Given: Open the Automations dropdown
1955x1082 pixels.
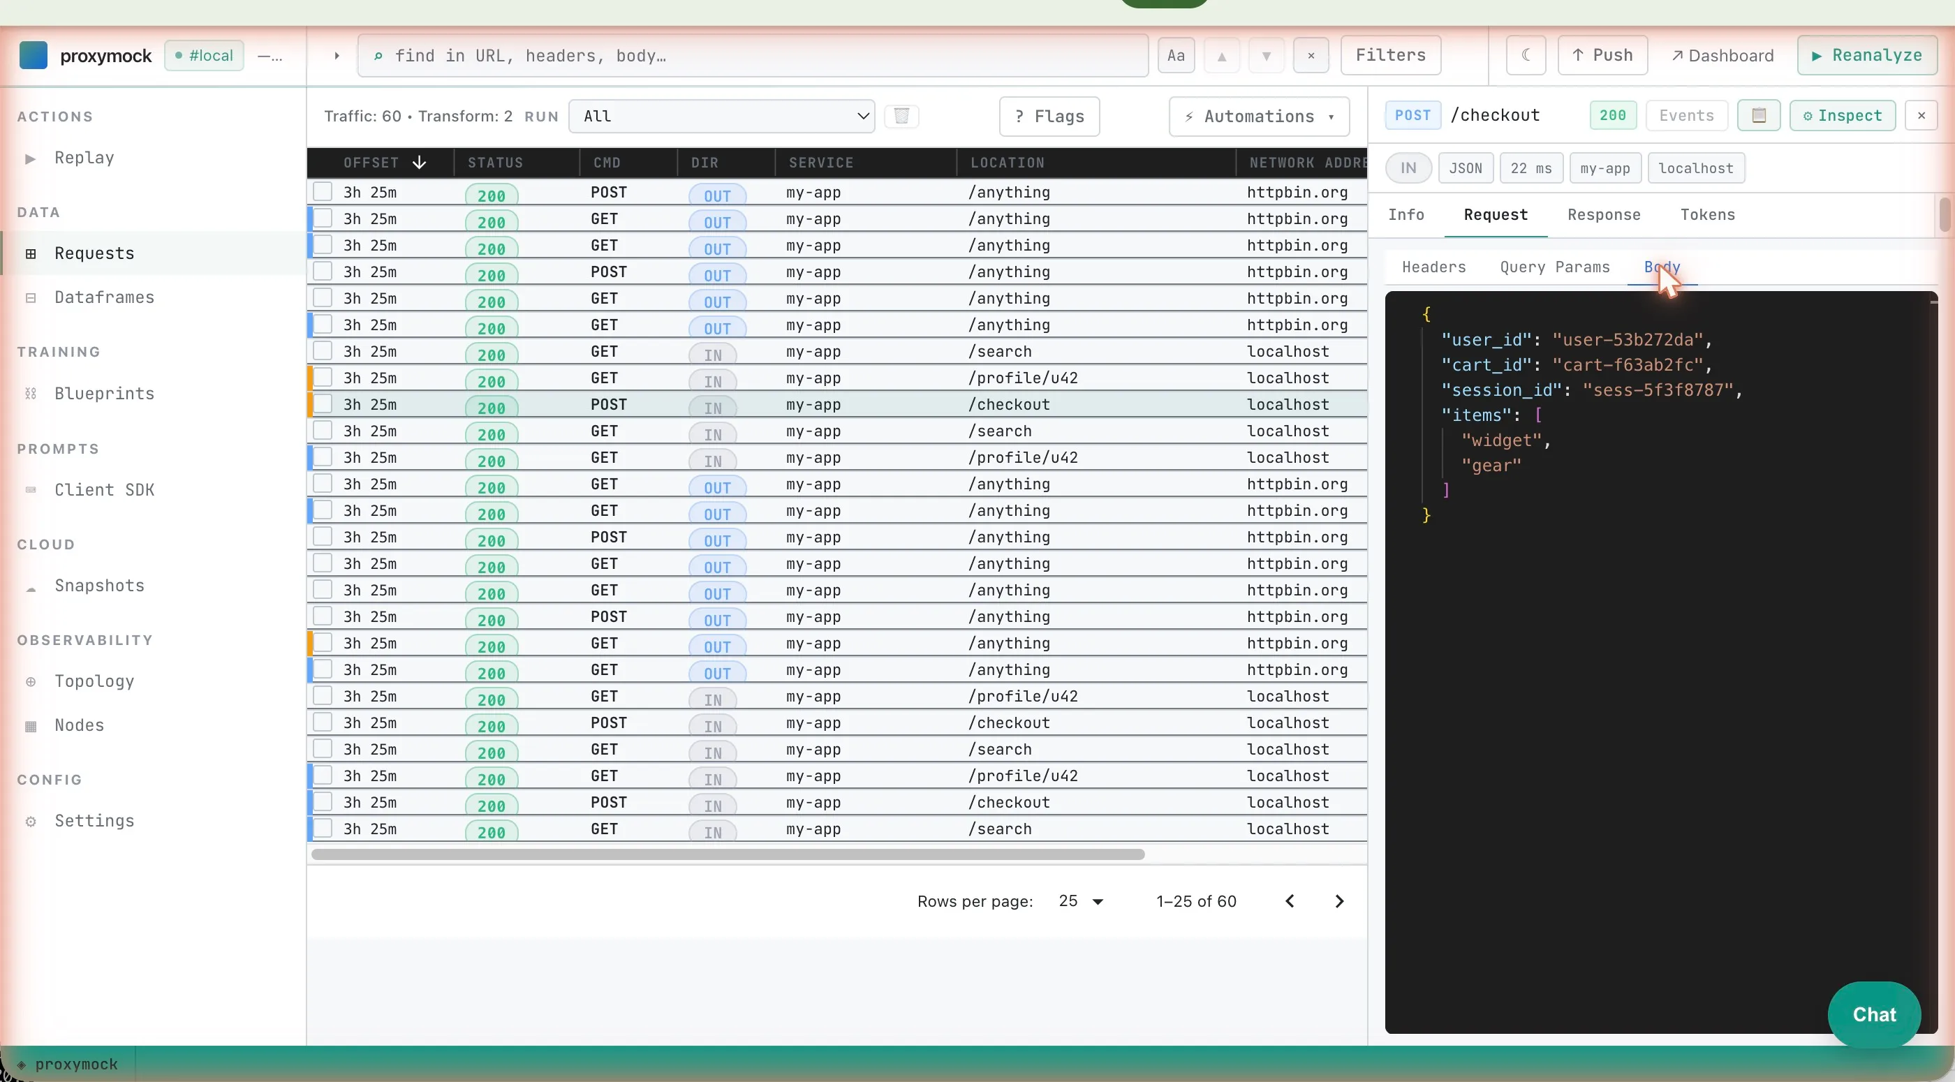Looking at the screenshot, I should coord(1258,116).
